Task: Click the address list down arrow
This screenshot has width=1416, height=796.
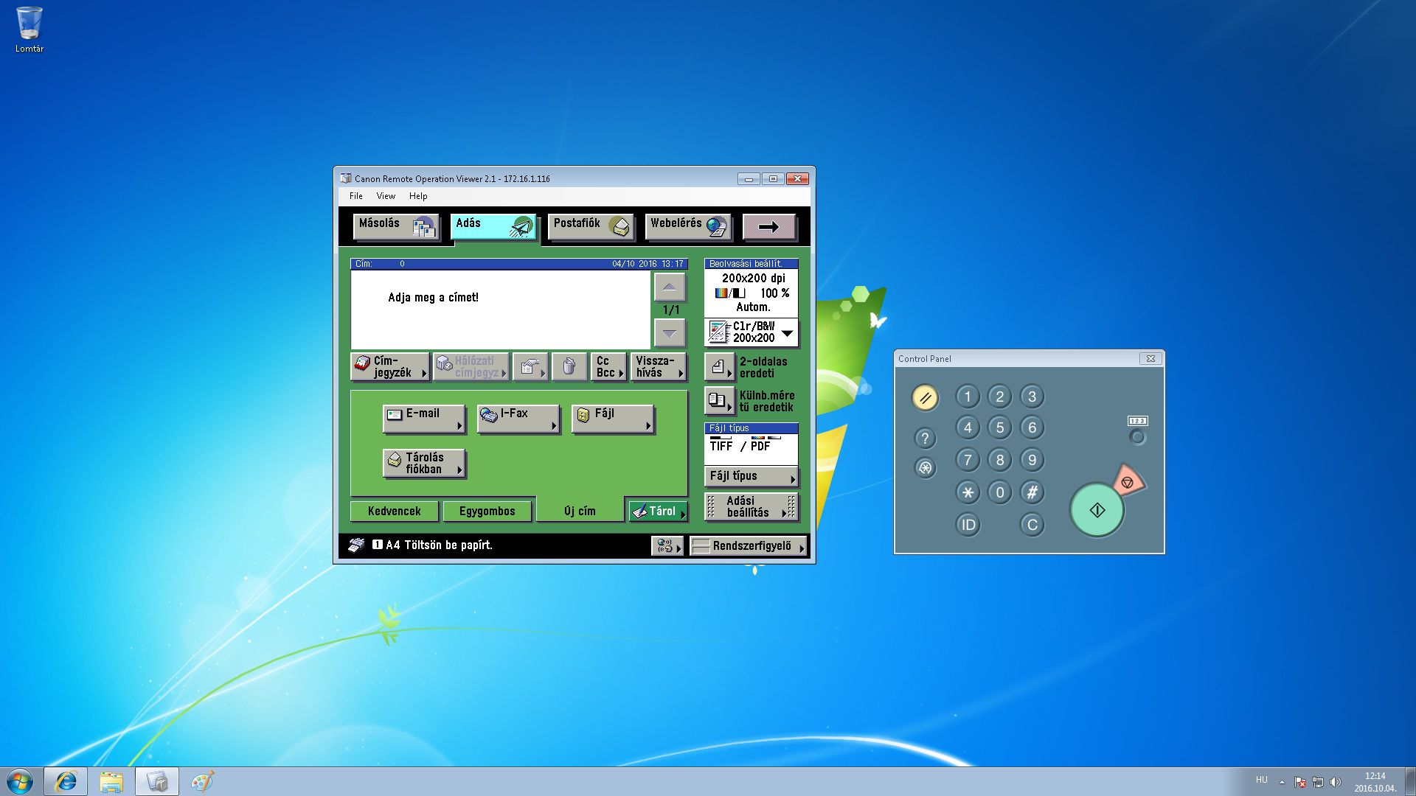Action: pyautogui.click(x=670, y=333)
